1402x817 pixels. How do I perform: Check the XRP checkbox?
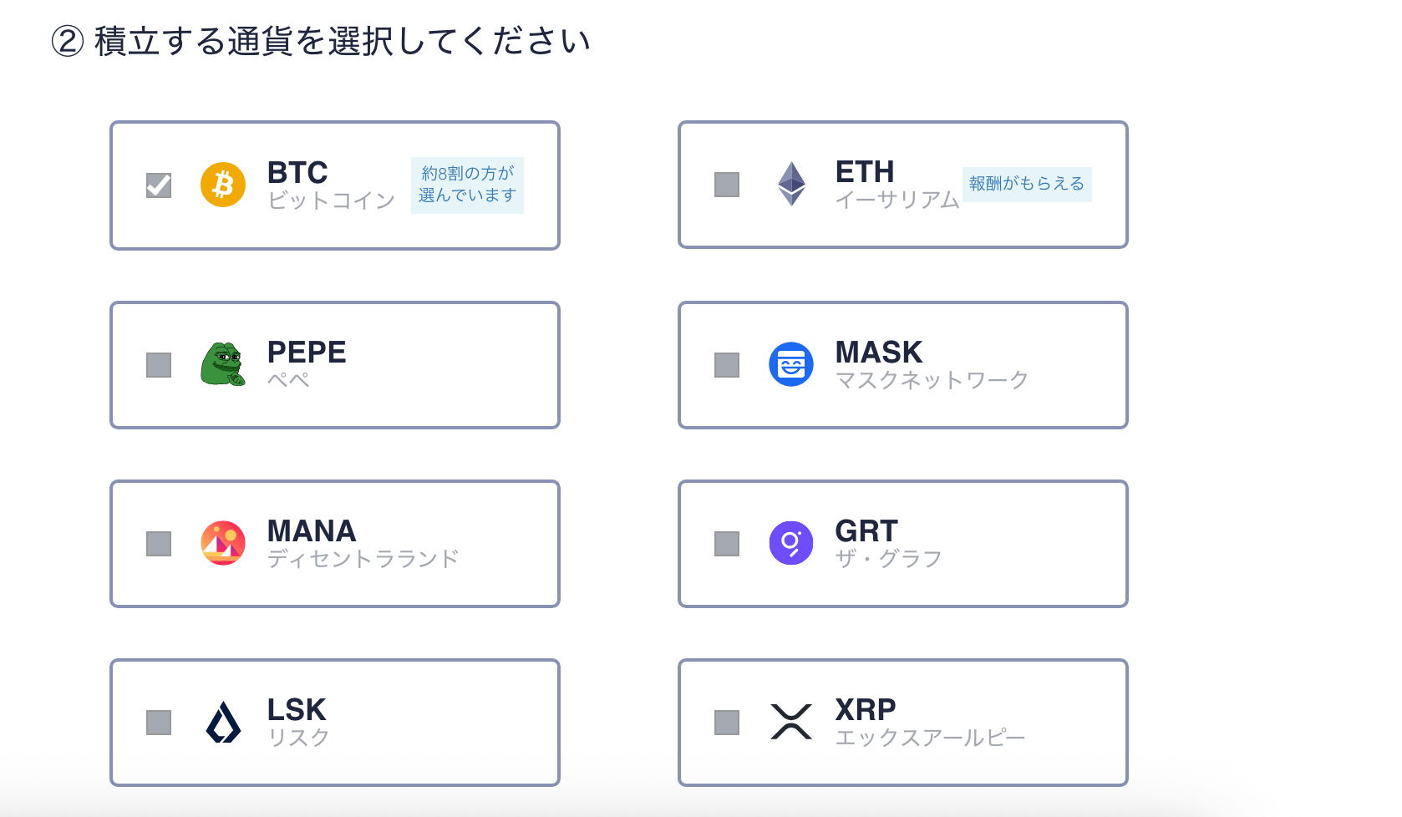point(727,723)
